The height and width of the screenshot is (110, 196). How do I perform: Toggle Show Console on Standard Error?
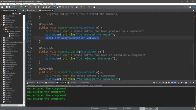pos(175,82)
